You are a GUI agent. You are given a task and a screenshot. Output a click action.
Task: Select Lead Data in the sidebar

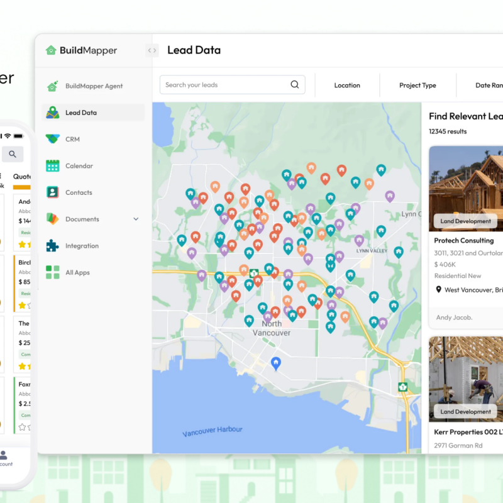(93, 113)
